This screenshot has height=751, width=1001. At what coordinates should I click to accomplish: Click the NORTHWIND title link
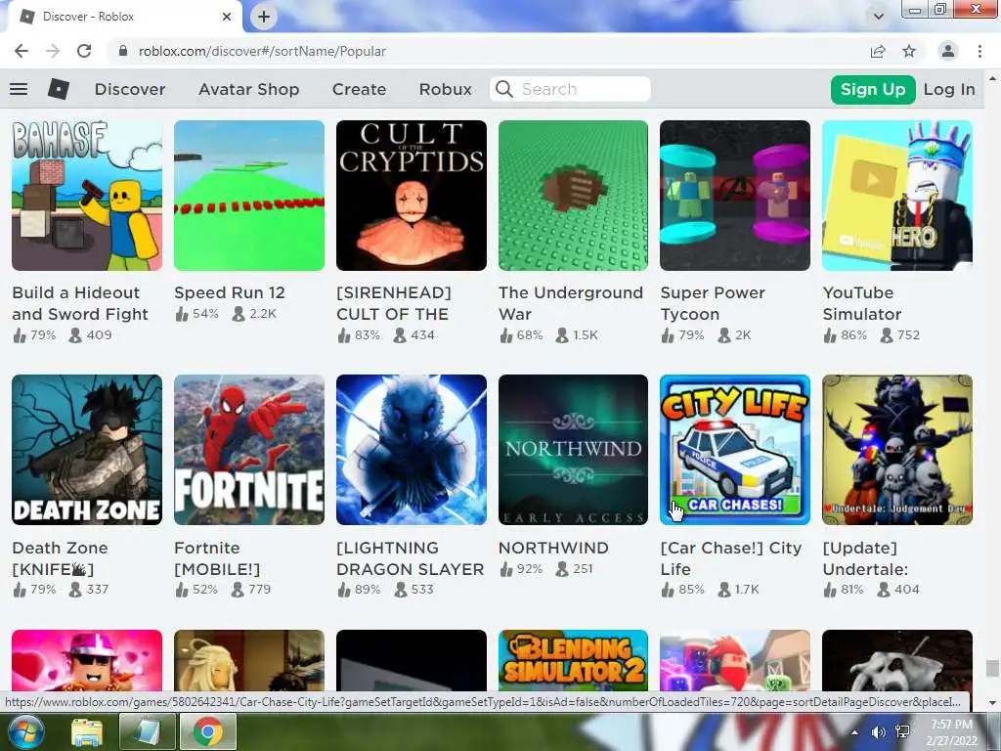553,548
